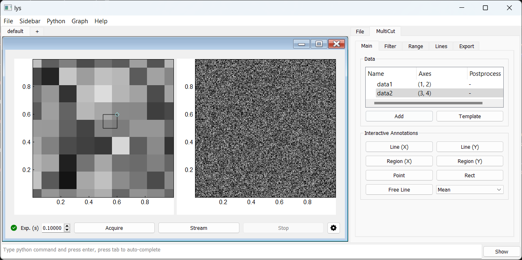Switch to the Export tab
522x260 pixels.
pyautogui.click(x=466, y=46)
